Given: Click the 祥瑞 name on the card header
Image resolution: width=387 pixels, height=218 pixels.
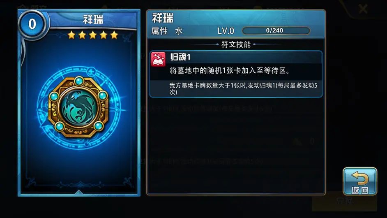Looking at the screenshot, I should [x=93, y=19].
